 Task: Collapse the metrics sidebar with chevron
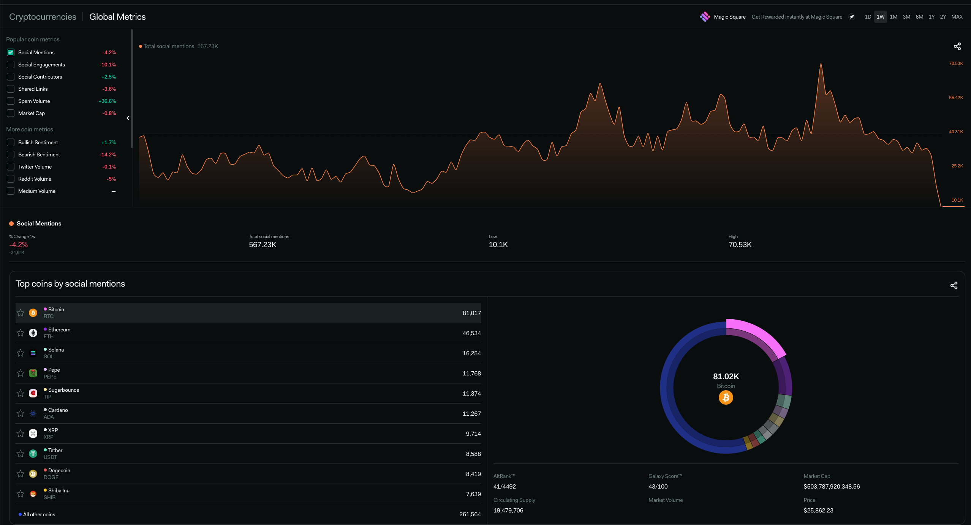point(128,118)
